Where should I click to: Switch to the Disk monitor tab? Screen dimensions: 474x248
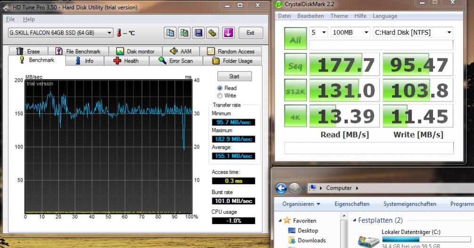coord(135,52)
